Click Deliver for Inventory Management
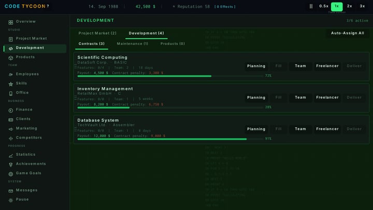373x210 pixels. [354, 97]
